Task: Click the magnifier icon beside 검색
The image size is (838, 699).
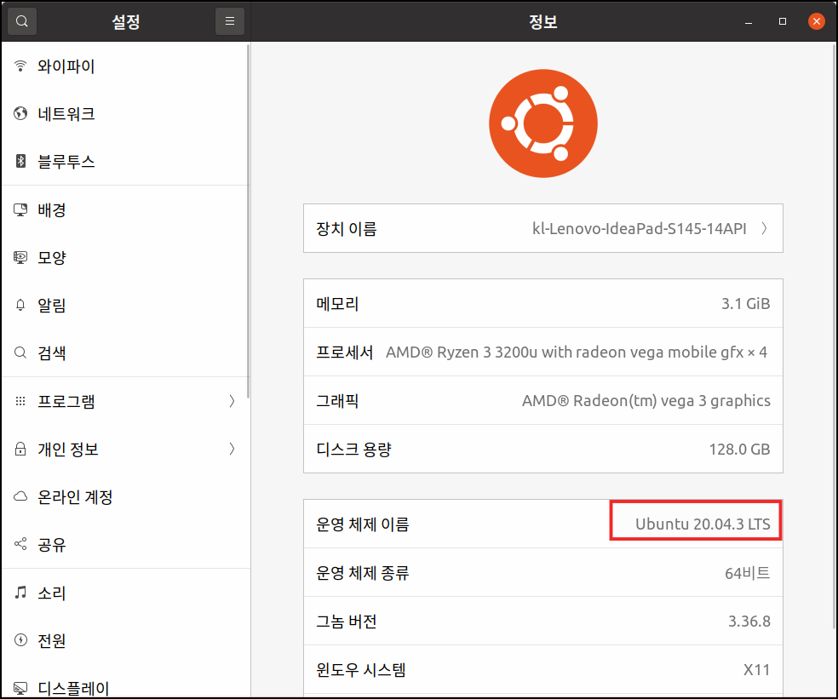Action: click(x=20, y=352)
